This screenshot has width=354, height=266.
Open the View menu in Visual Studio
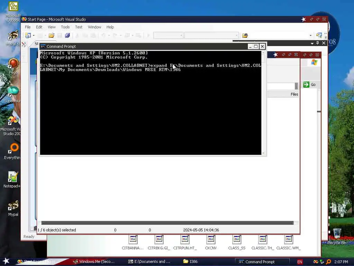pyautogui.click(x=52, y=27)
